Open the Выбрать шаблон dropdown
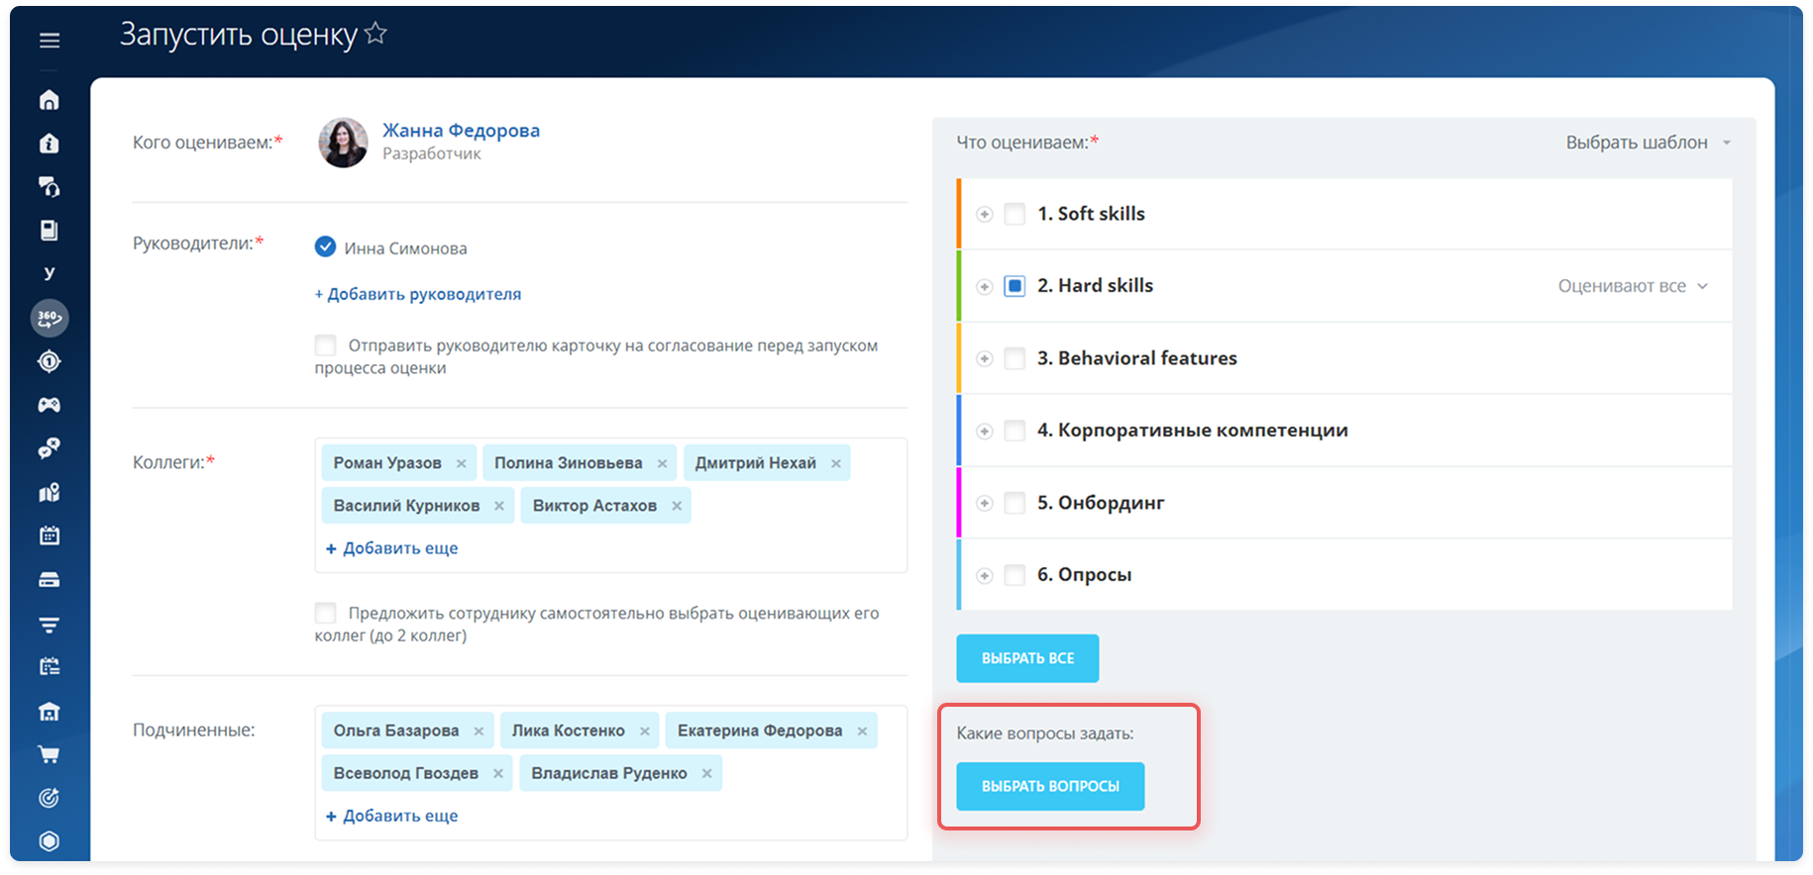The image size is (1813, 875). 1647,143
